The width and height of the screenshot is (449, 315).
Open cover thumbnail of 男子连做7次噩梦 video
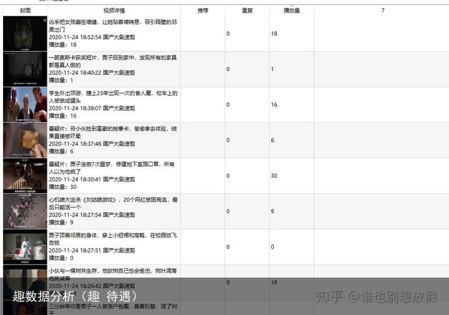pyautogui.click(x=25, y=176)
